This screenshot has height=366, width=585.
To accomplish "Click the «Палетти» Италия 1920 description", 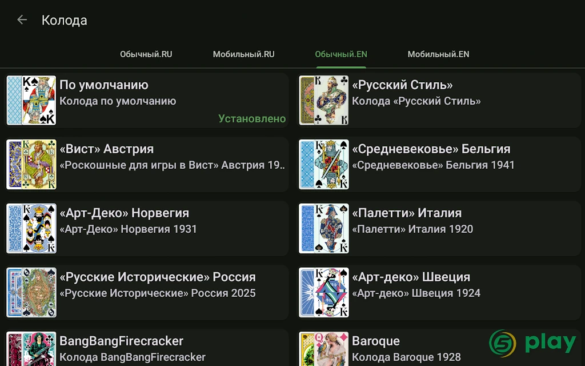I will [412, 229].
